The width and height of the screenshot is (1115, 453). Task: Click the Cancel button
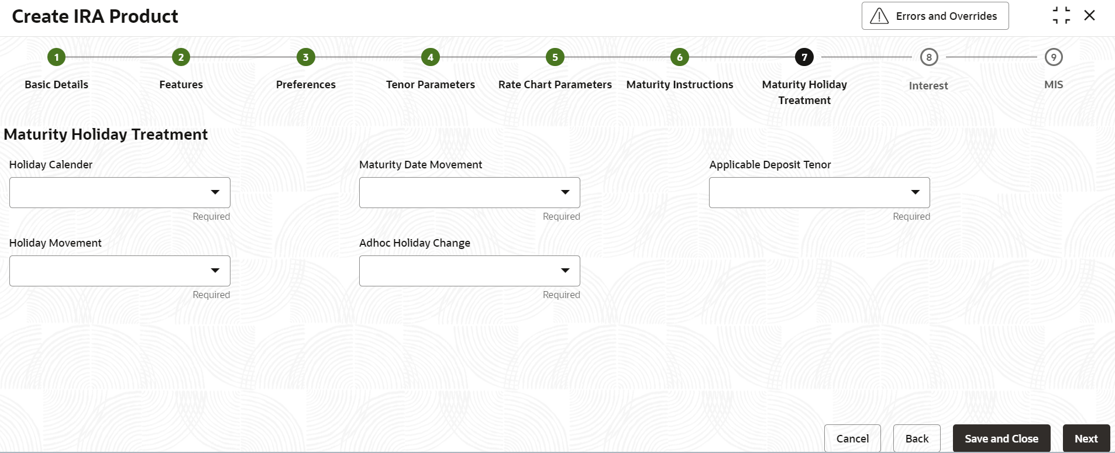[852, 438]
